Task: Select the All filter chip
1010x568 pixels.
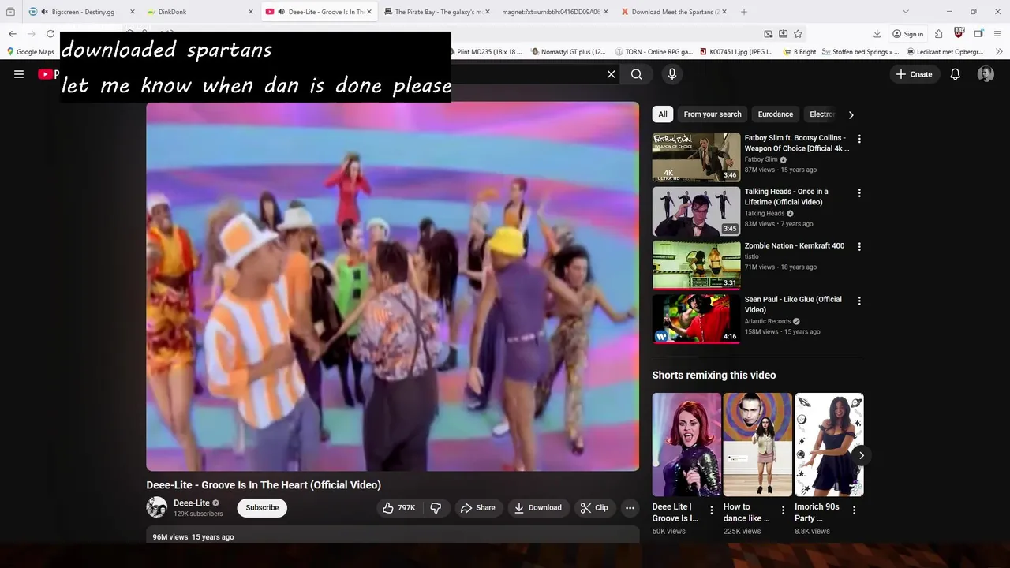Action: [x=663, y=114]
